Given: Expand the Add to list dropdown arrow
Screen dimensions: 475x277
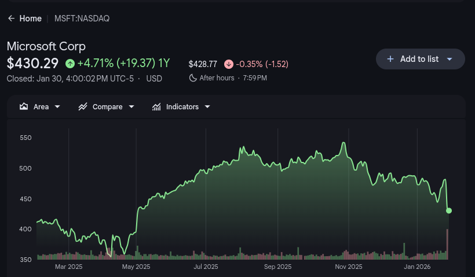Looking at the screenshot, I should (450, 59).
